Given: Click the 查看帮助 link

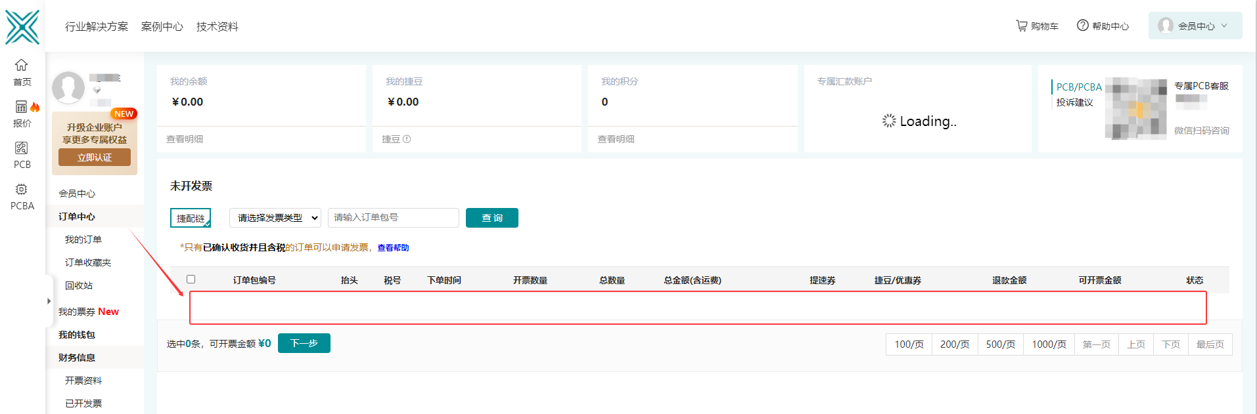Looking at the screenshot, I should coord(393,247).
